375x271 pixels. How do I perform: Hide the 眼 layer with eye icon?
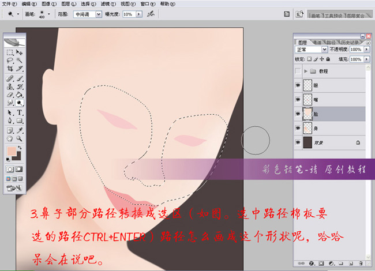coord(298,84)
